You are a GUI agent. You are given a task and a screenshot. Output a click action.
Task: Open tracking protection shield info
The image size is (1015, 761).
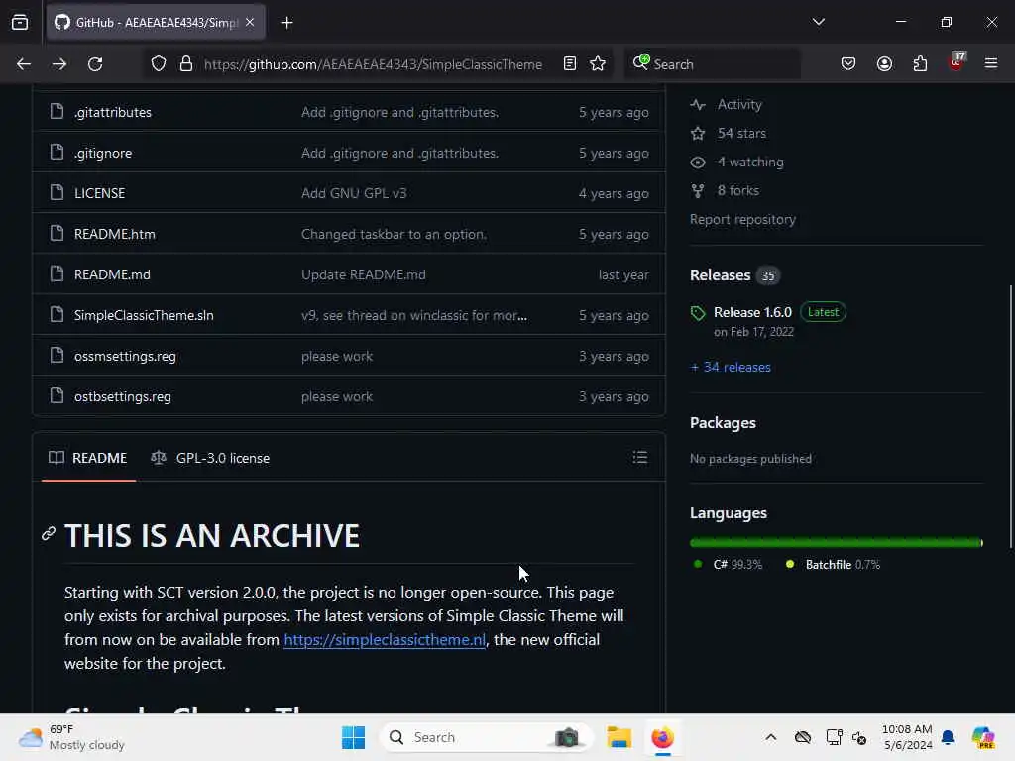tap(159, 64)
